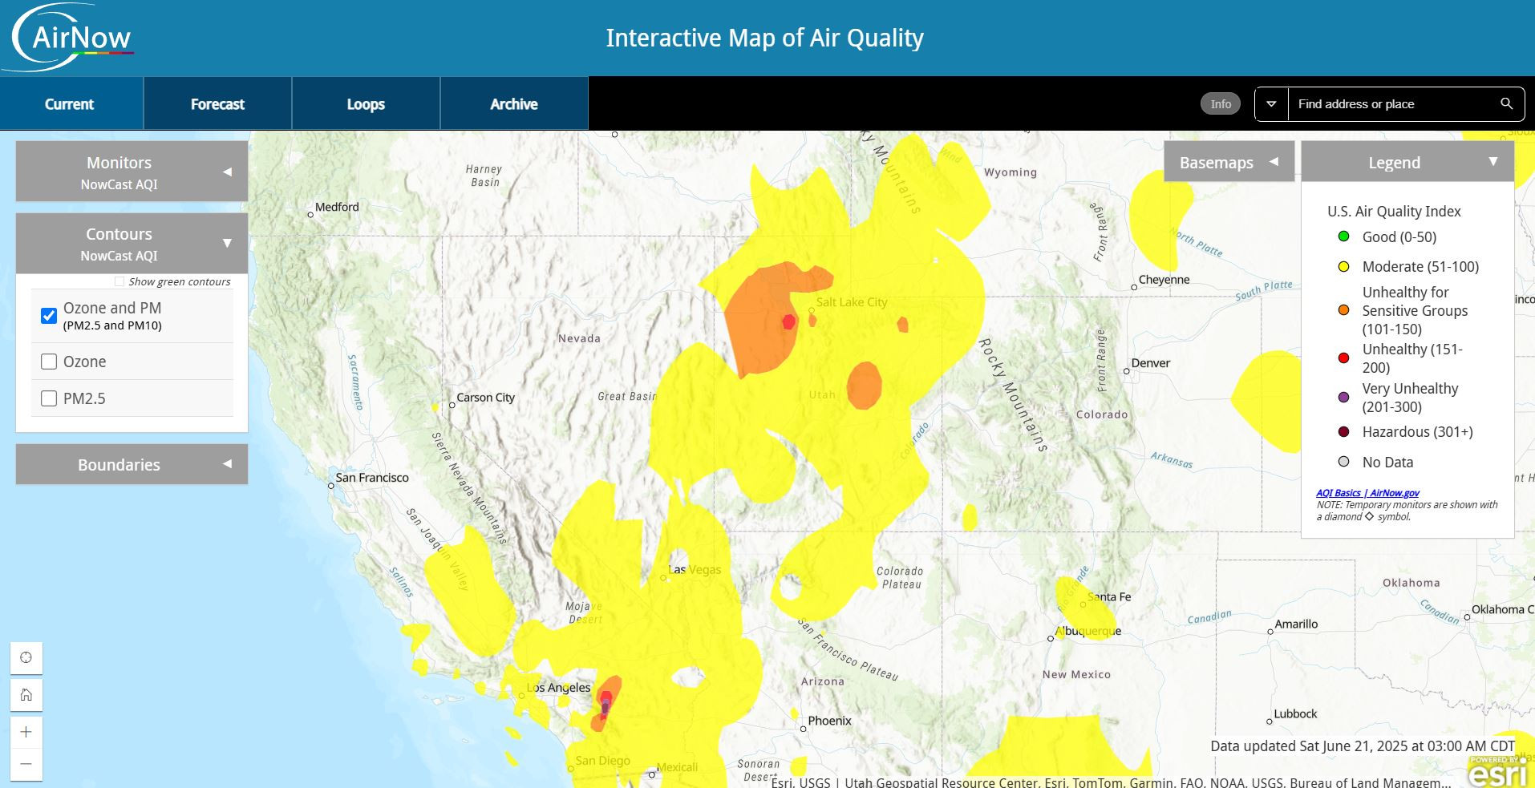The height and width of the screenshot is (788, 1535).
Task: Click the Santa Fe city label
Action: click(x=1108, y=597)
